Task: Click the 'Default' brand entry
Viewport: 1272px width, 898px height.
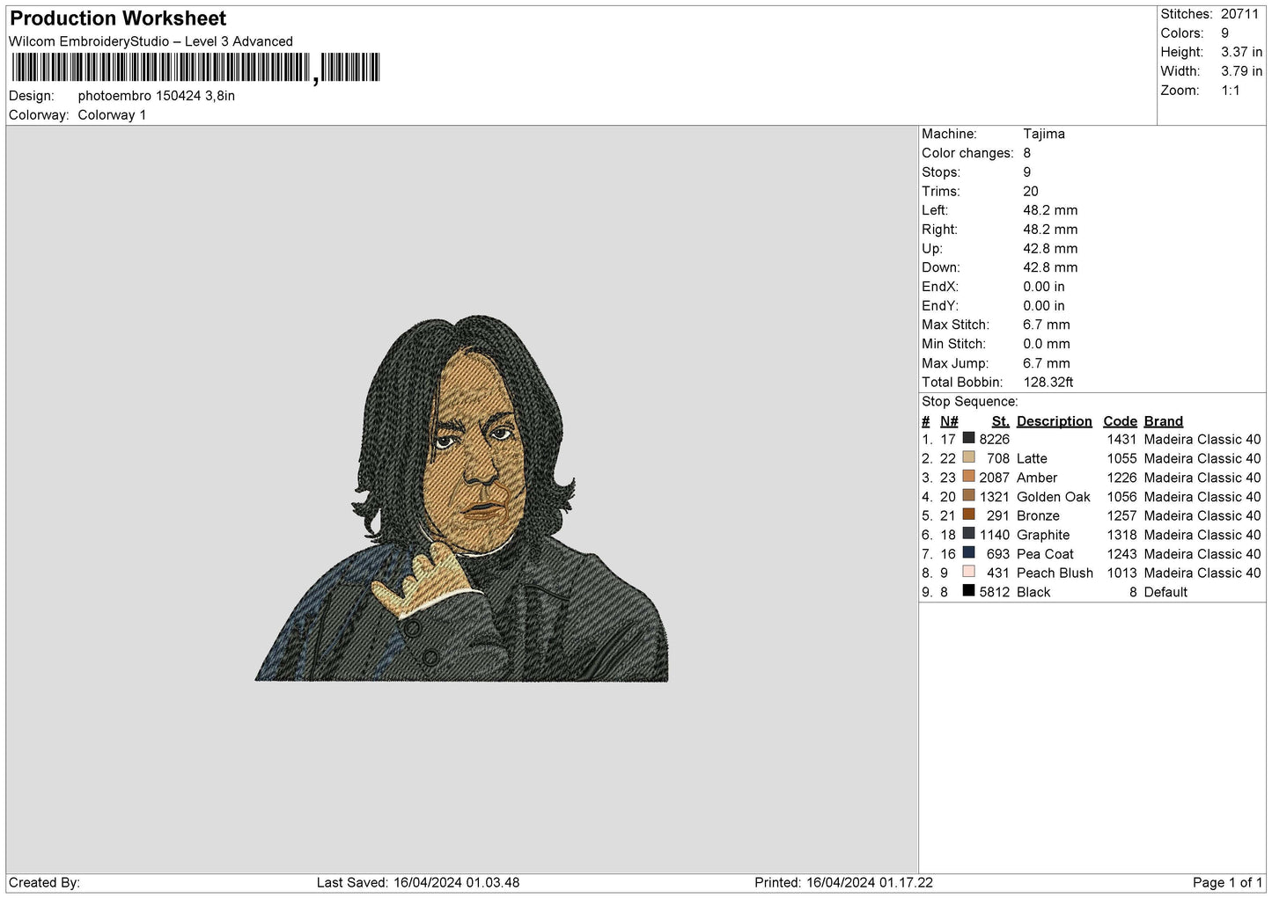Action: (1165, 592)
